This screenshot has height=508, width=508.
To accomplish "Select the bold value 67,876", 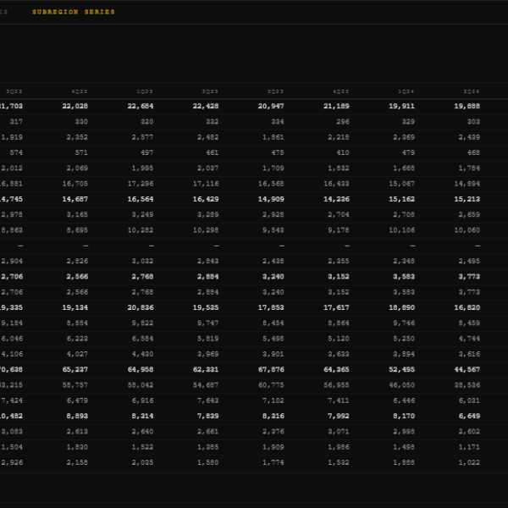I will 271,370.
